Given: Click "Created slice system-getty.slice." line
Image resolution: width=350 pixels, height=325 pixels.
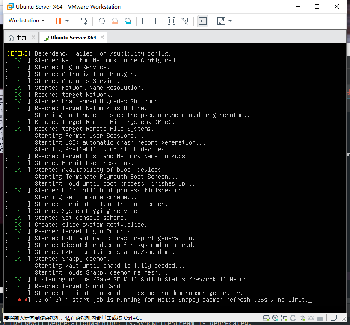Looking at the screenshot, I should coord(91,225).
